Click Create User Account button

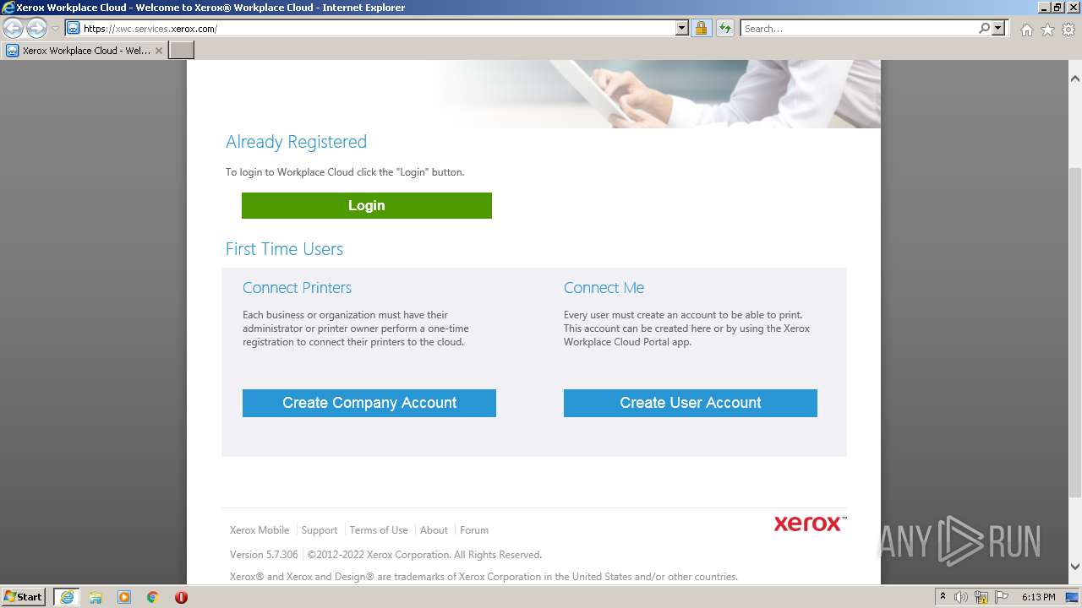(x=691, y=403)
